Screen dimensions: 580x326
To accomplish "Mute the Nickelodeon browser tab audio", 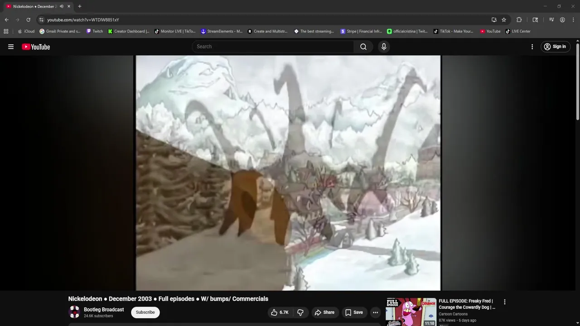I will 62,6.
